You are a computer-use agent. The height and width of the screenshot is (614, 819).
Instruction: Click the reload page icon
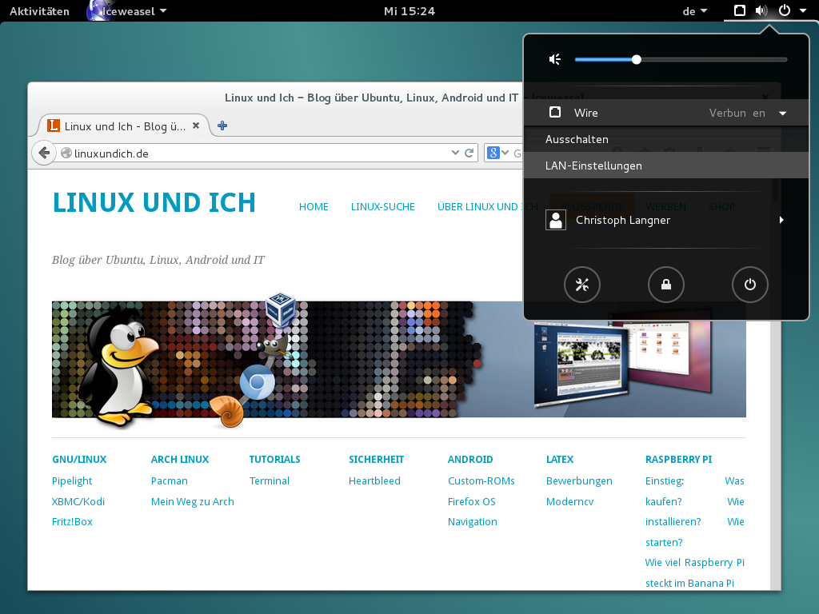(x=470, y=153)
